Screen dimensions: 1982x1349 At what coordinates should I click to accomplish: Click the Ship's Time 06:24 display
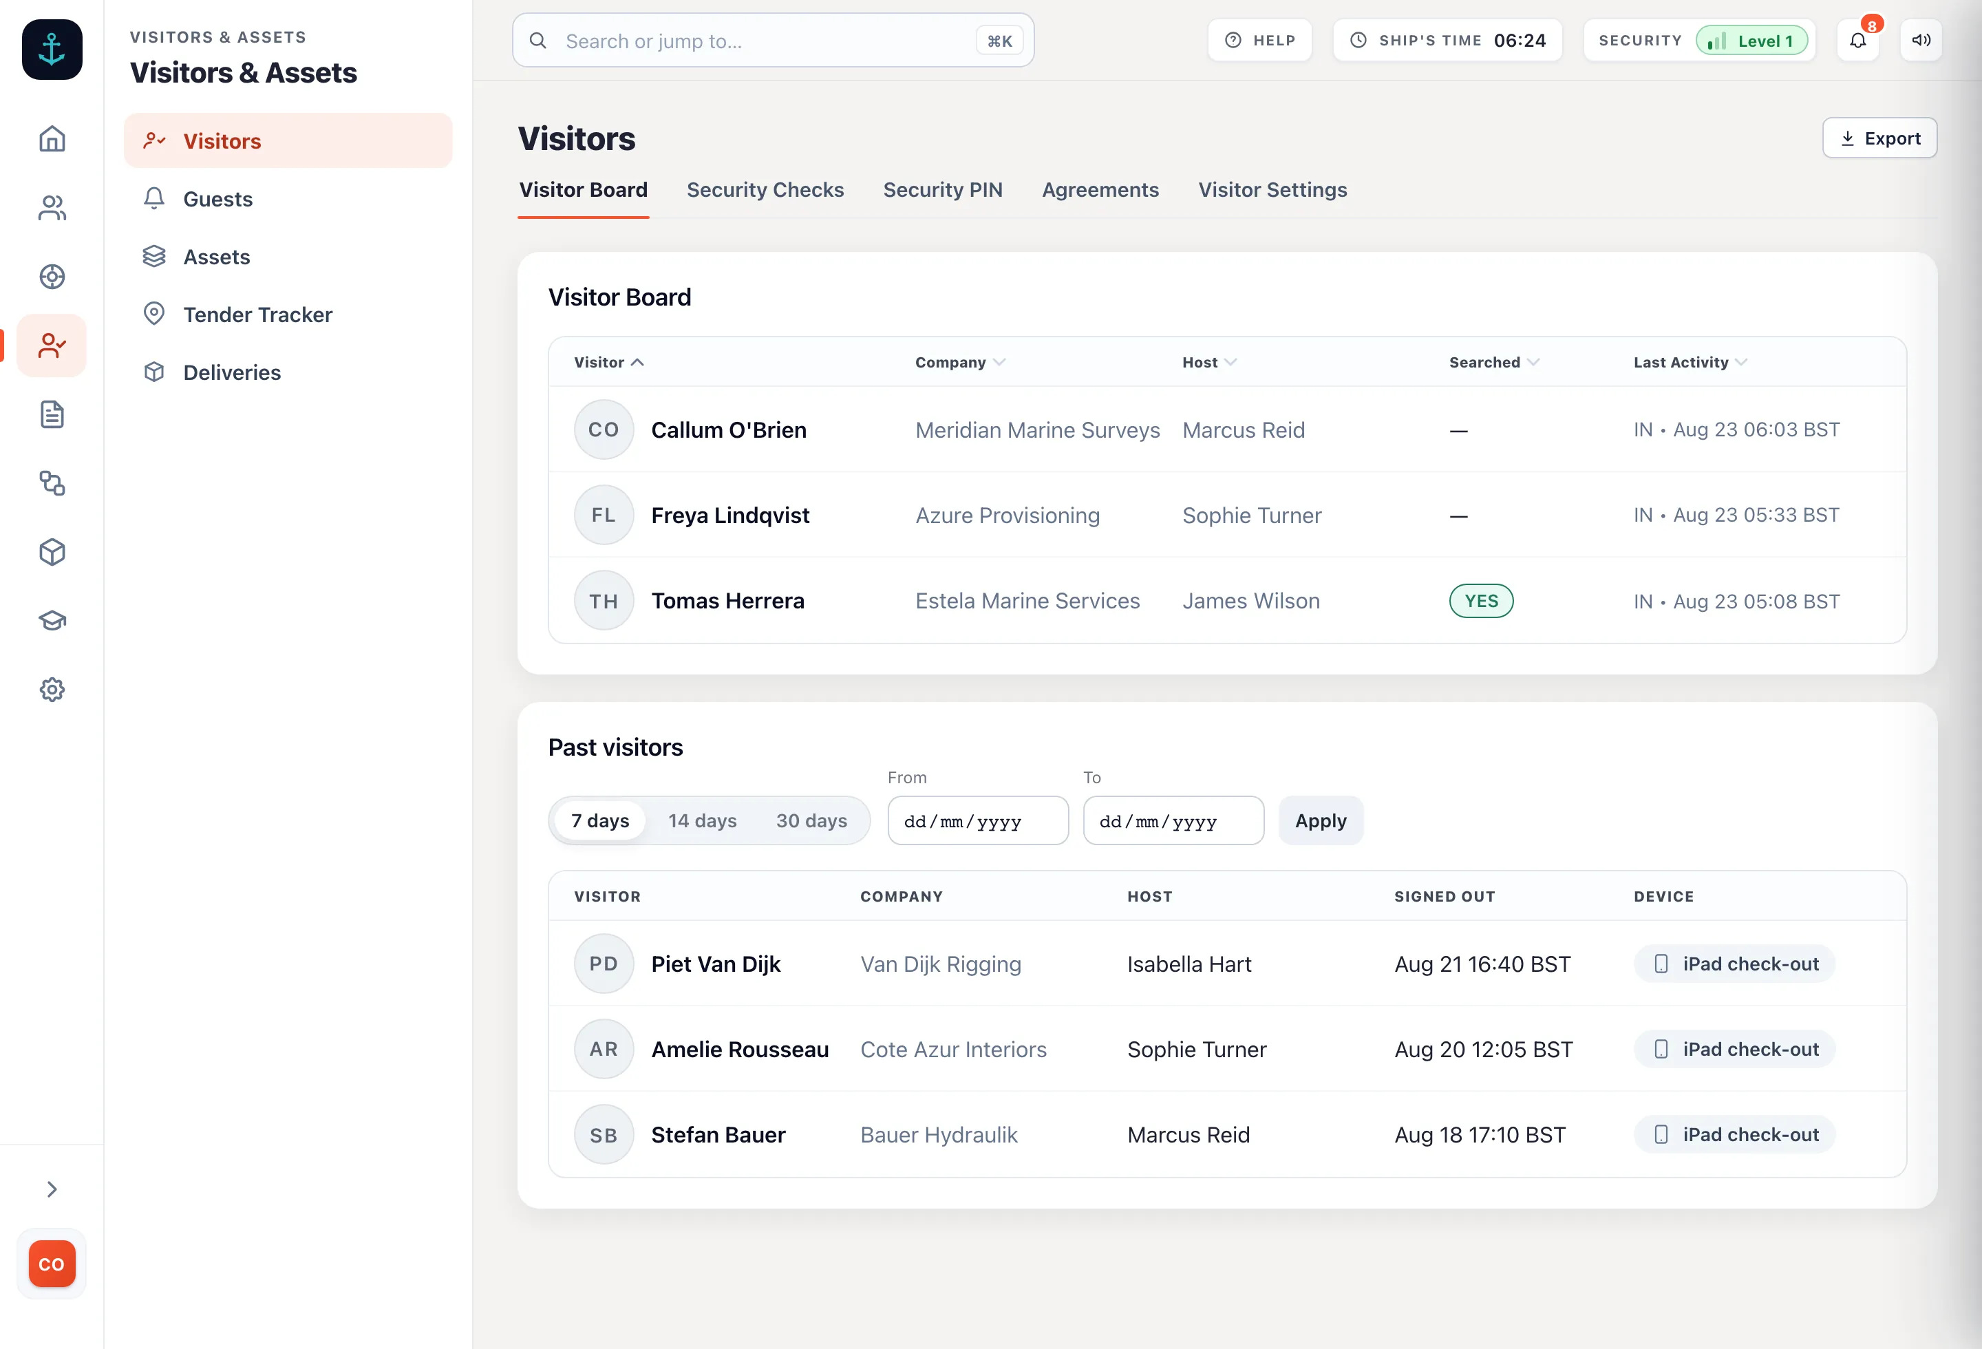tap(1447, 40)
